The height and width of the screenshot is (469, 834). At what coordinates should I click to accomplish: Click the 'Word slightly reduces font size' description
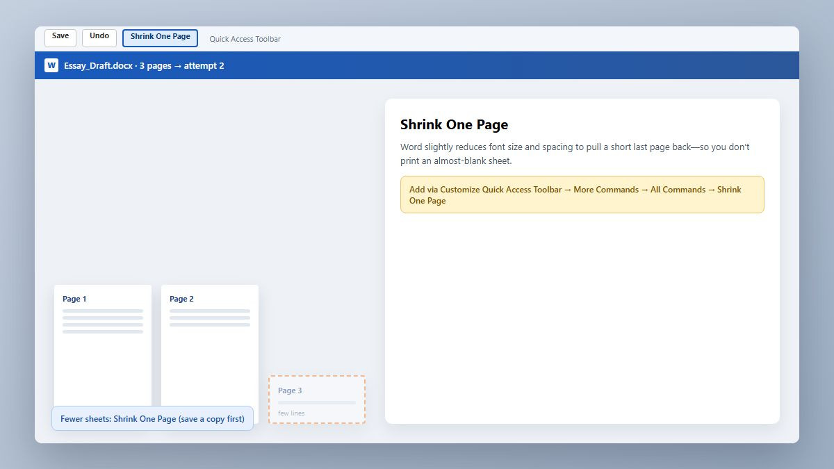point(575,154)
